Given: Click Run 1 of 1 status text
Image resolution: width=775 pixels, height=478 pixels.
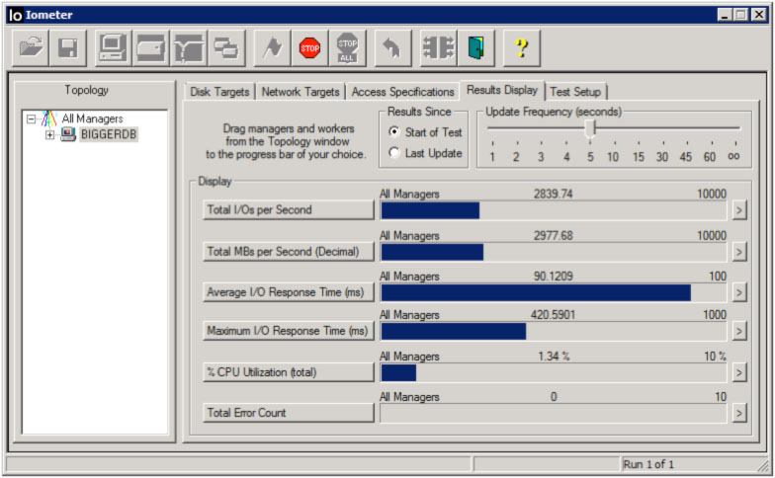Looking at the screenshot, I should [648, 464].
